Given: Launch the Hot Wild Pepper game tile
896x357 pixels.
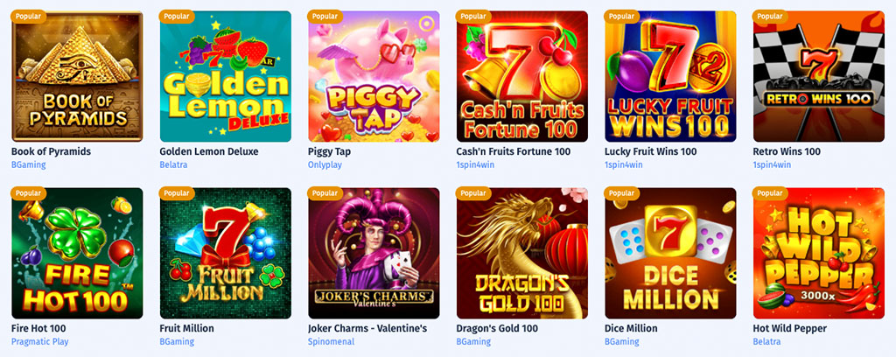Looking at the screenshot, I should (819, 253).
